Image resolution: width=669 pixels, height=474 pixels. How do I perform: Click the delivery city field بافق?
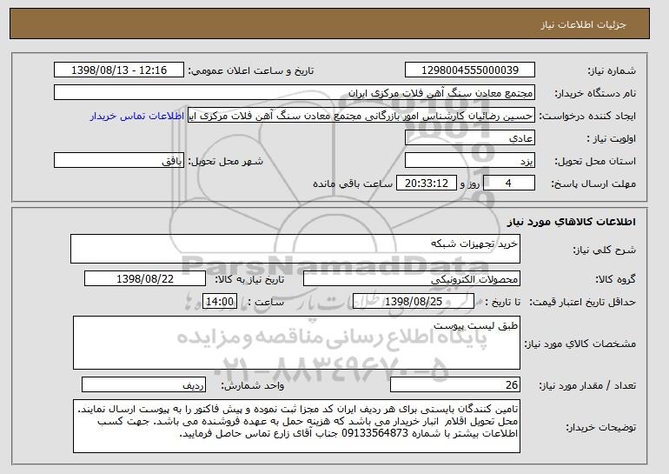[x=119, y=161]
